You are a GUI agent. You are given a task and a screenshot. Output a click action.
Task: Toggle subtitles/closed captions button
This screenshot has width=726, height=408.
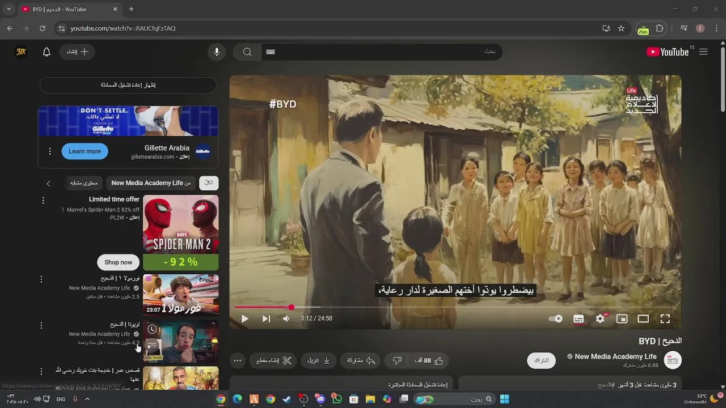pyautogui.click(x=579, y=319)
